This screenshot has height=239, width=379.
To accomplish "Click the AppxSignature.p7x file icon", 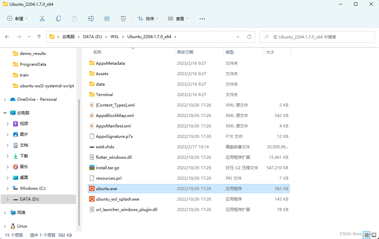I will pyautogui.click(x=92, y=136).
